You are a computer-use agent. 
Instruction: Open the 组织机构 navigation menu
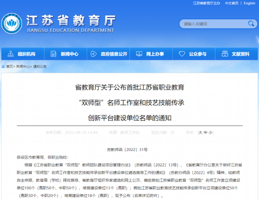[26, 54]
